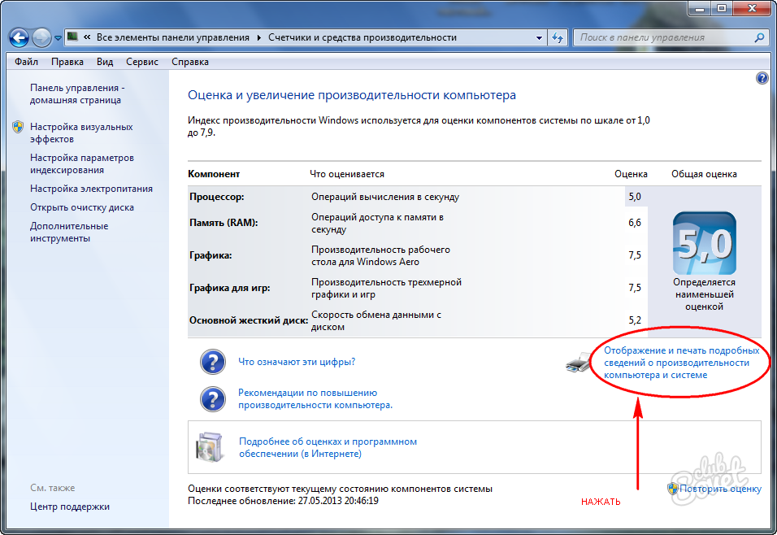This screenshot has height=535, width=777.
Task: Open 'Отображение и печать подробных сведений' link
Action: 681,363
